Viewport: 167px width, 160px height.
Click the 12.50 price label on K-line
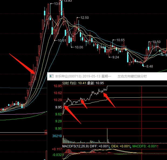coord(85,18)
